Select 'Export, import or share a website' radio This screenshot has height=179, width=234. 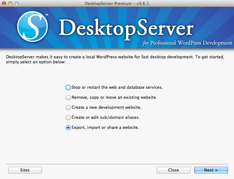tap(68, 128)
